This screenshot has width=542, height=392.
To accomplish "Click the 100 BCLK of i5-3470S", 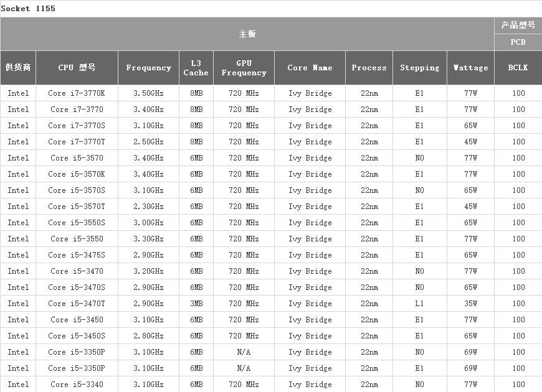I will (x=518, y=287).
